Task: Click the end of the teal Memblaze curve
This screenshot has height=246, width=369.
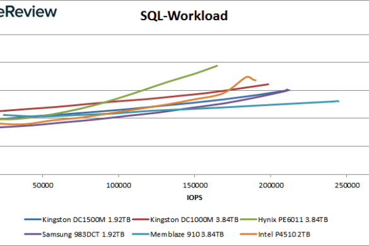Action: coord(338,101)
